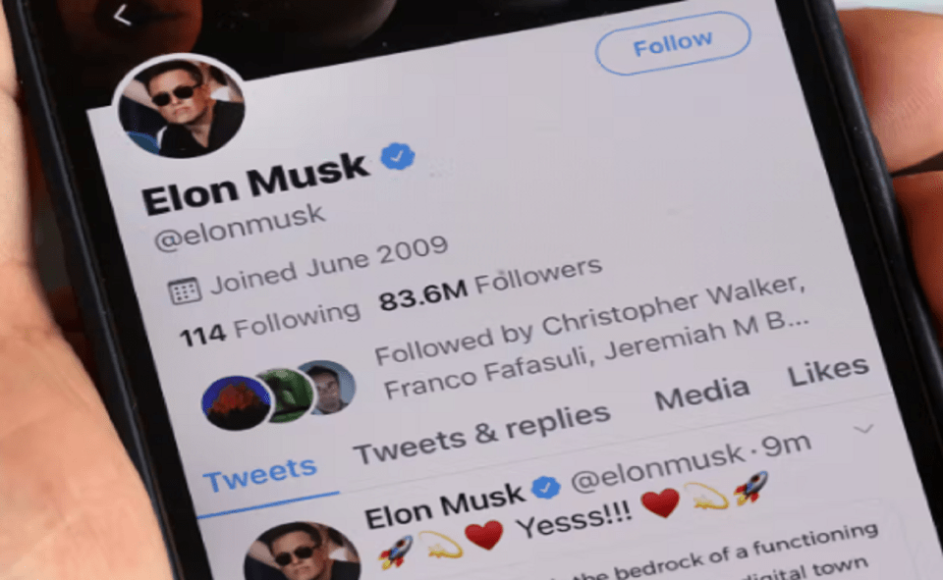Expand tweet options chevron menu
This screenshot has height=580, width=943.
(x=863, y=429)
